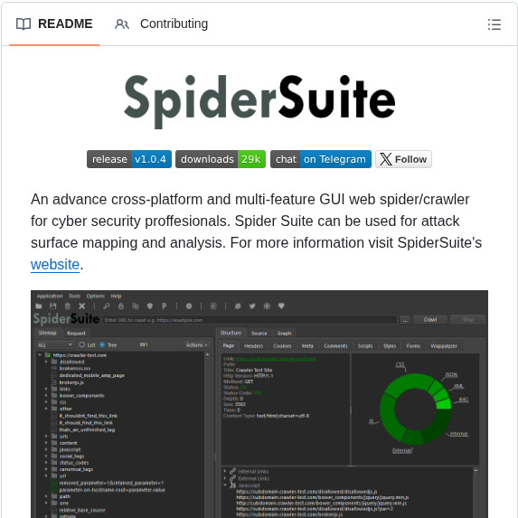Select the Sitemap tab
Screen dimensions: 518x518
tap(48, 333)
